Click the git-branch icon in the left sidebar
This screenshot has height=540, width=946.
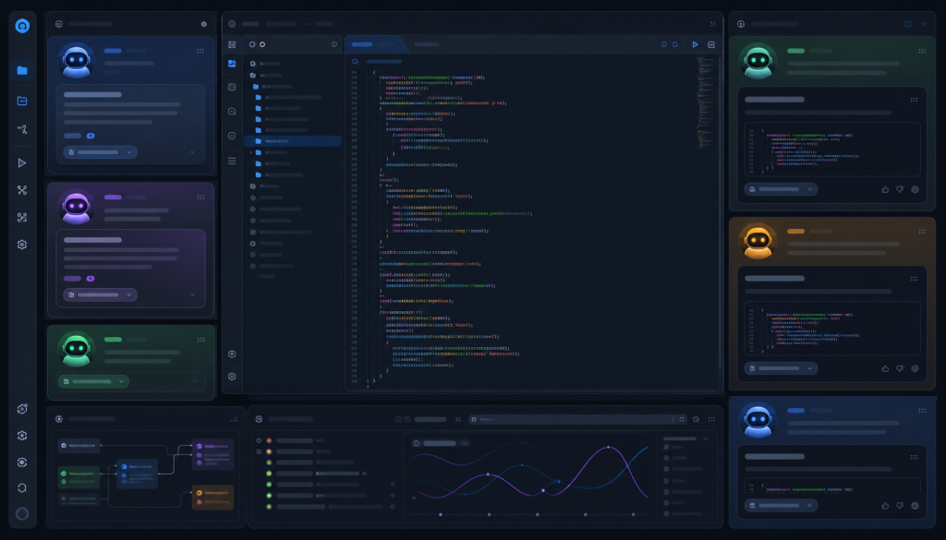(22, 129)
